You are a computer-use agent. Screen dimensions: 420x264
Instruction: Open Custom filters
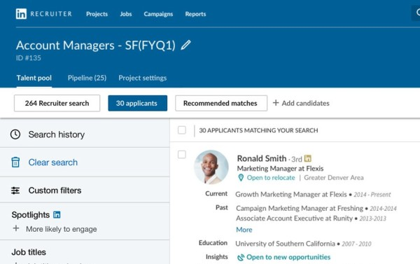click(x=55, y=190)
